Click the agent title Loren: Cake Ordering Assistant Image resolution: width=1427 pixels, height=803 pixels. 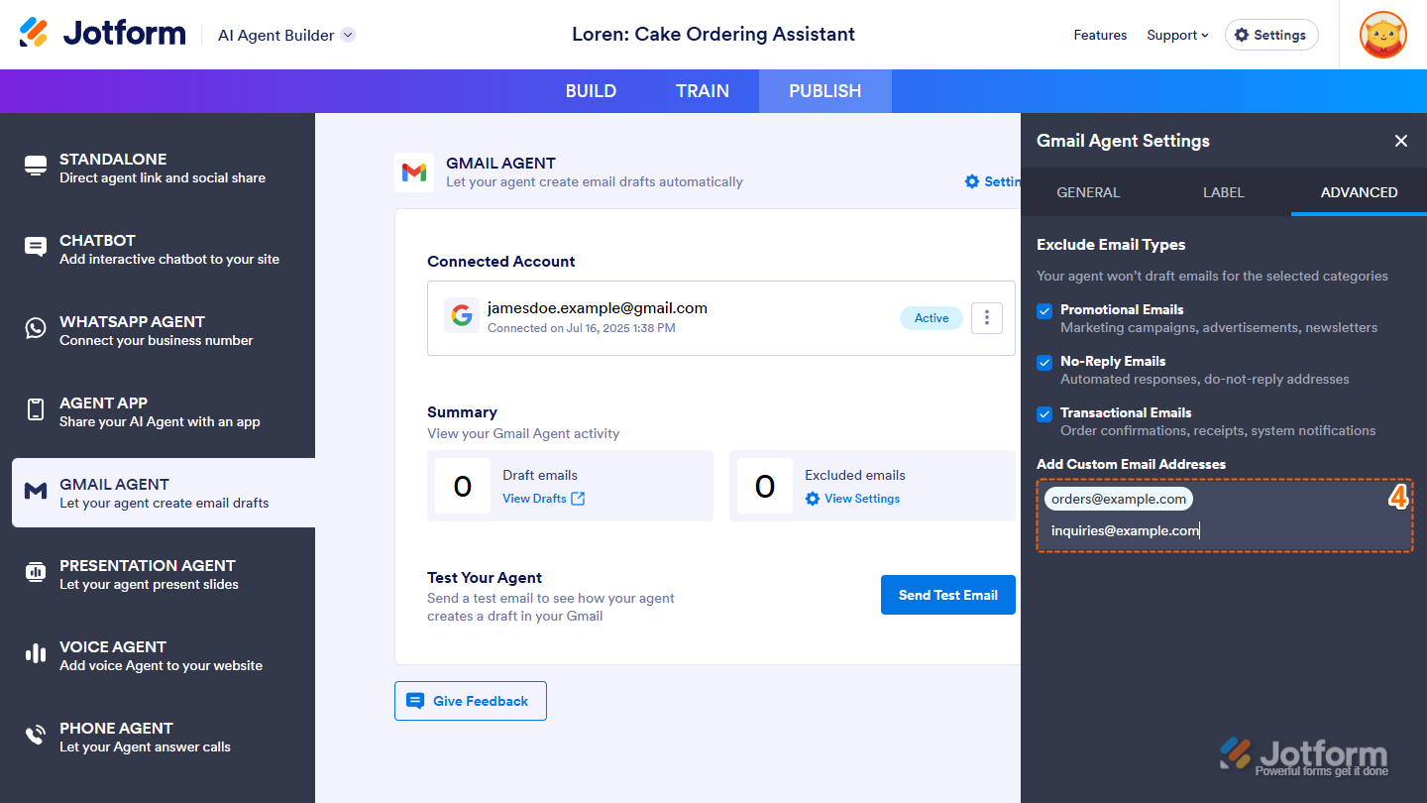coord(713,35)
